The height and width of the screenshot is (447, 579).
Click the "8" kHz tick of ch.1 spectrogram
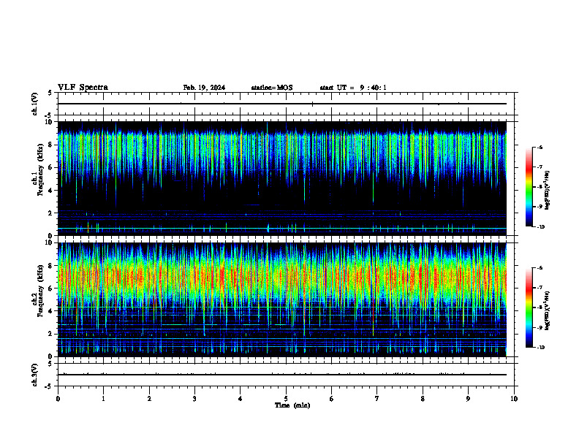[51, 145]
